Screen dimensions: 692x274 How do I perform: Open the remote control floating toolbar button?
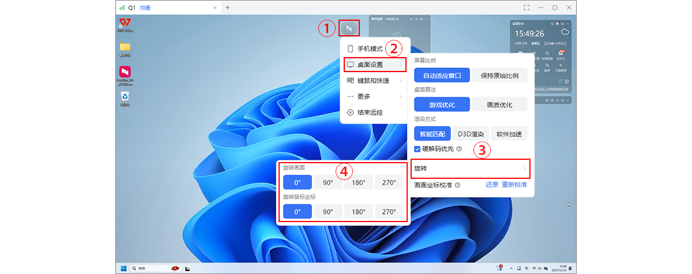coord(349,27)
